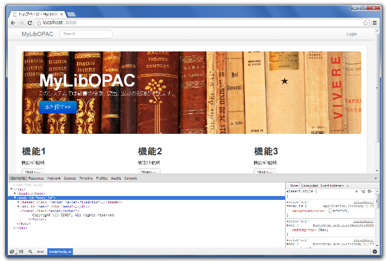Viewport: 386px width, 261px height.
Task: Click the Styles pane scrollbar down arrow
Action: coord(377,245)
